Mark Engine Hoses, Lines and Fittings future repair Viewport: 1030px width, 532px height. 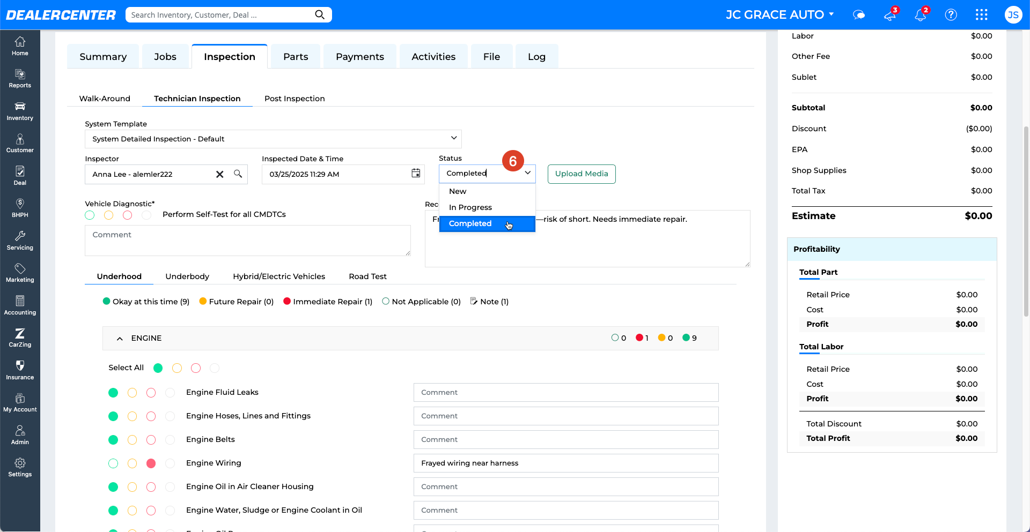pos(132,416)
